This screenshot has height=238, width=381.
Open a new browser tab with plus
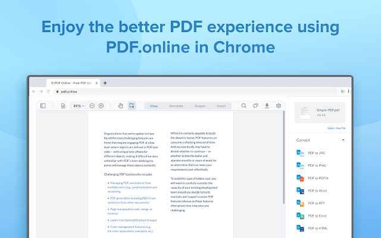[x=105, y=83]
